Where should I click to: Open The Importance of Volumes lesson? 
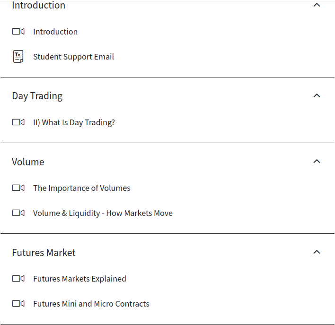(82, 188)
